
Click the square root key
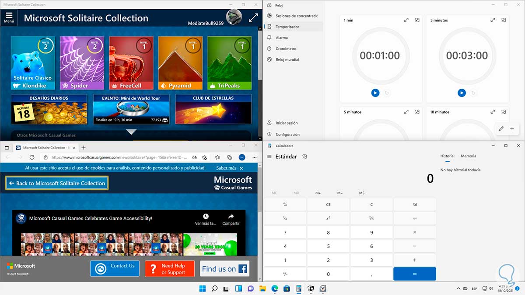[371, 218]
